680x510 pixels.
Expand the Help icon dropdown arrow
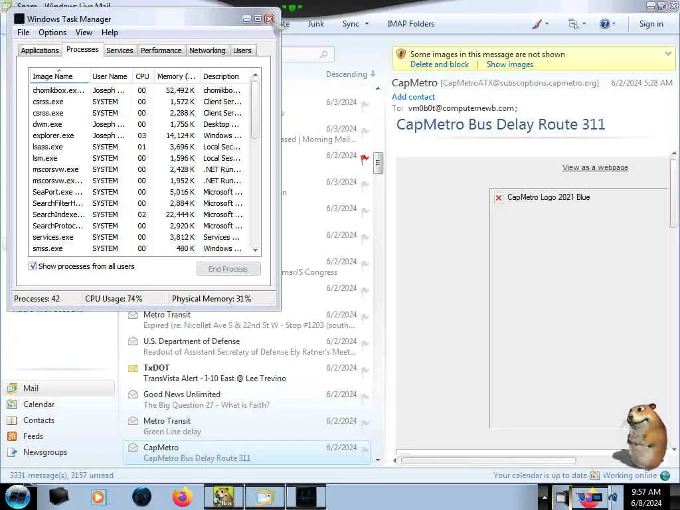(614, 24)
